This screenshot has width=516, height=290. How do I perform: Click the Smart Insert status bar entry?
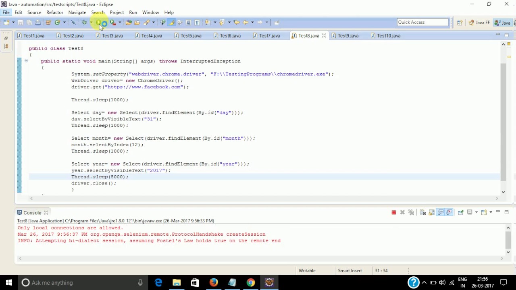pyautogui.click(x=350, y=271)
